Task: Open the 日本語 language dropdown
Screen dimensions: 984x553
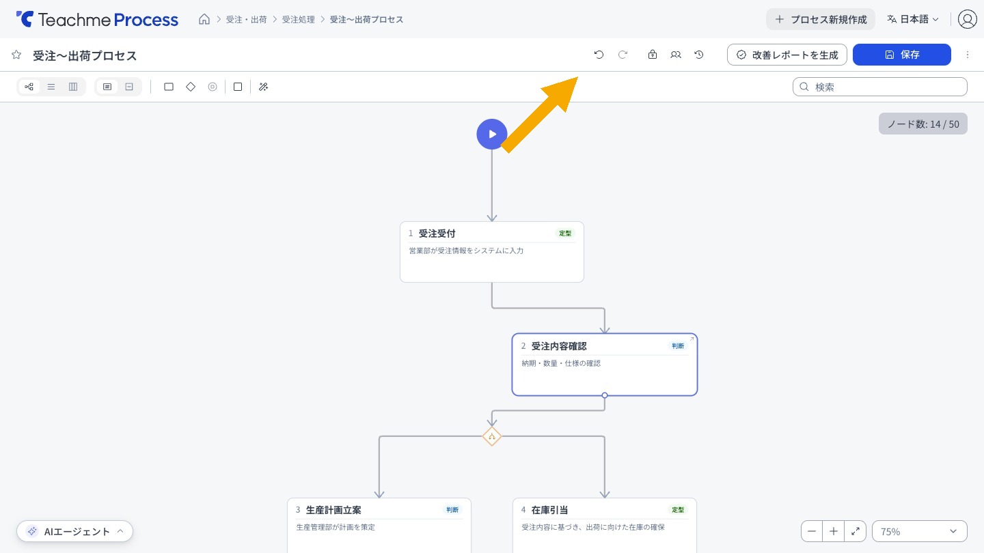Action: [913, 19]
